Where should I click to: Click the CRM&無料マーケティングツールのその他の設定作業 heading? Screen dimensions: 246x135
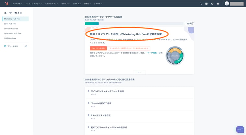click(110, 80)
